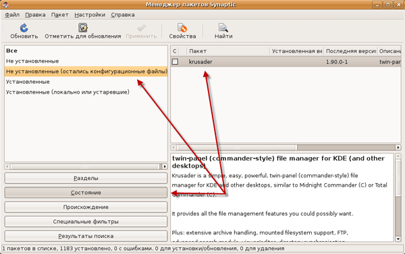405x254 pixels.
Task: Click the Разделы button
Action: pyautogui.click(x=86, y=178)
